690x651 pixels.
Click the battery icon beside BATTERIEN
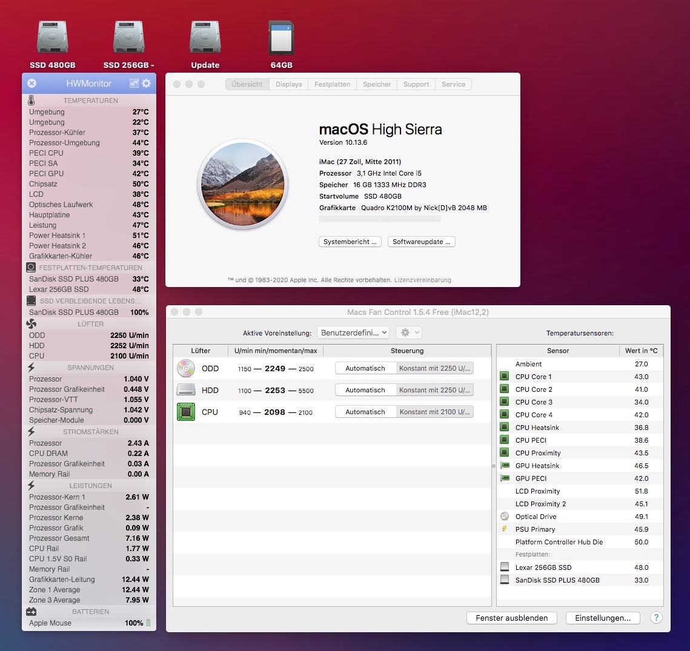[x=32, y=612]
